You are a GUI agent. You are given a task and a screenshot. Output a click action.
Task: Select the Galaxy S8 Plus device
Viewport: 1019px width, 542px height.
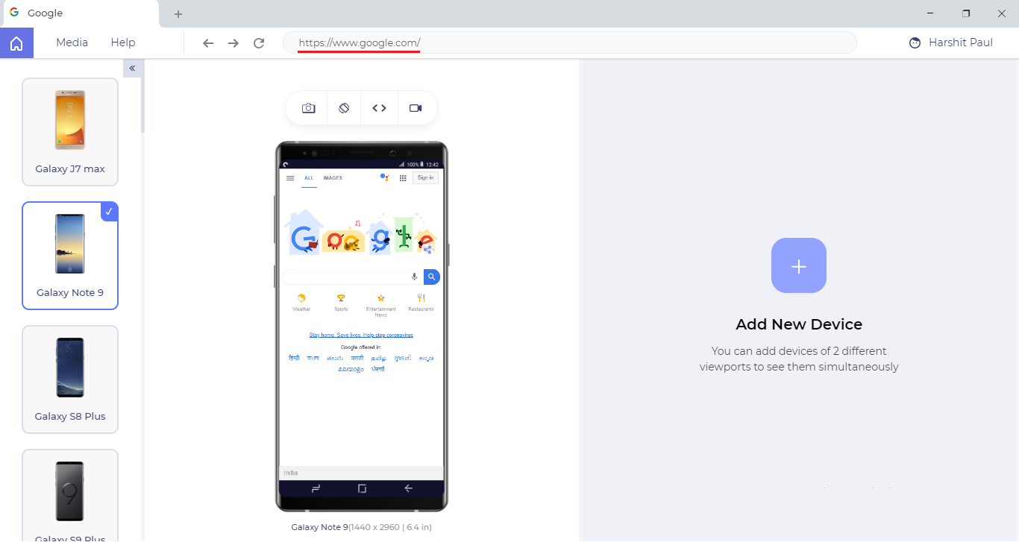[70, 379]
